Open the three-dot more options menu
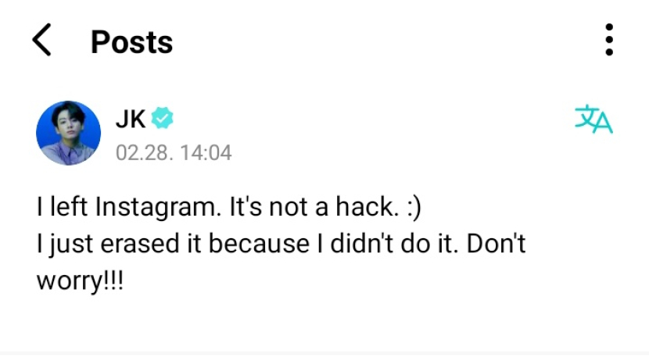The width and height of the screenshot is (649, 364). [x=608, y=40]
